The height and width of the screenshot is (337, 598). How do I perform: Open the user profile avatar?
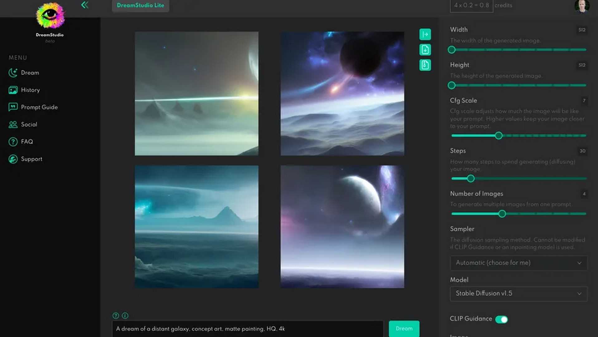point(582,6)
